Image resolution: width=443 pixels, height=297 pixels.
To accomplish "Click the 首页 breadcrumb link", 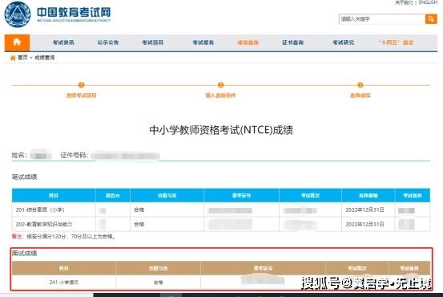I will [23, 58].
